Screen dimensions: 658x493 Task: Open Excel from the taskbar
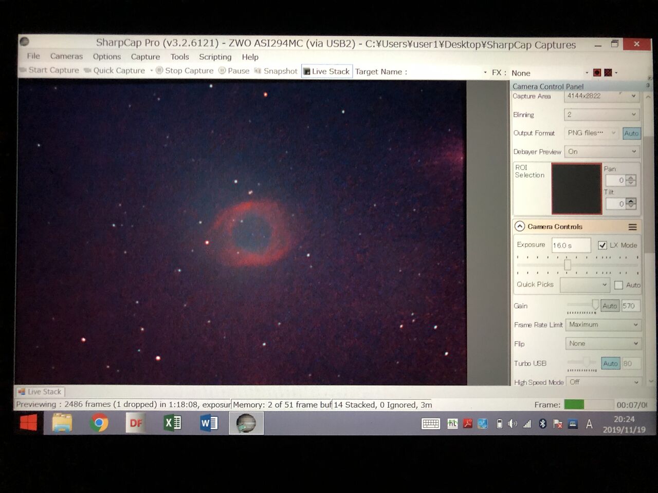coord(172,423)
